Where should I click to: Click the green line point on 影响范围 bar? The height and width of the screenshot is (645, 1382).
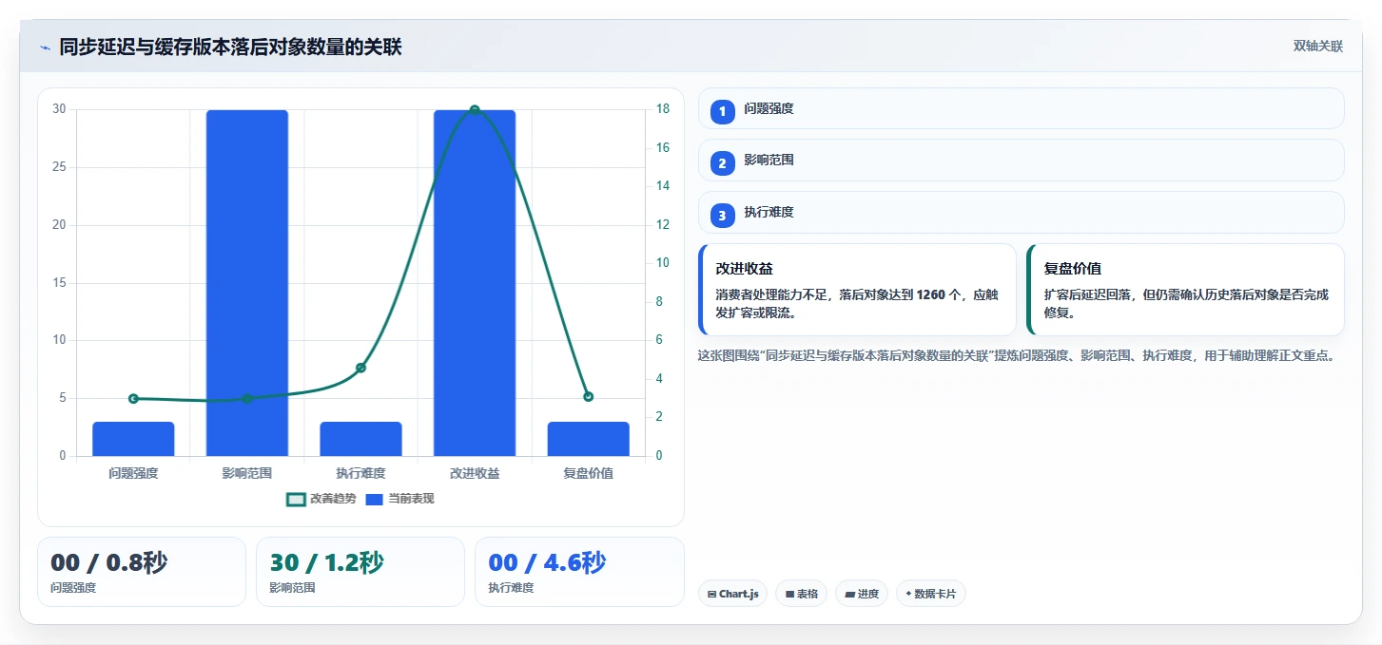(247, 399)
